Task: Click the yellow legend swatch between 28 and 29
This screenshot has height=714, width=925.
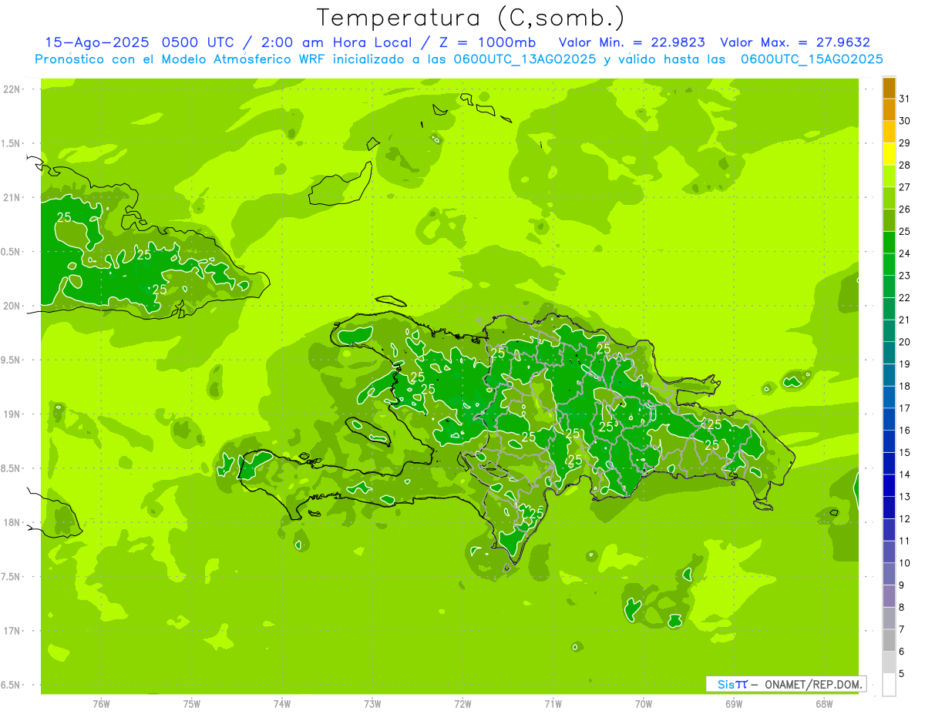Action: tap(889, 153)
